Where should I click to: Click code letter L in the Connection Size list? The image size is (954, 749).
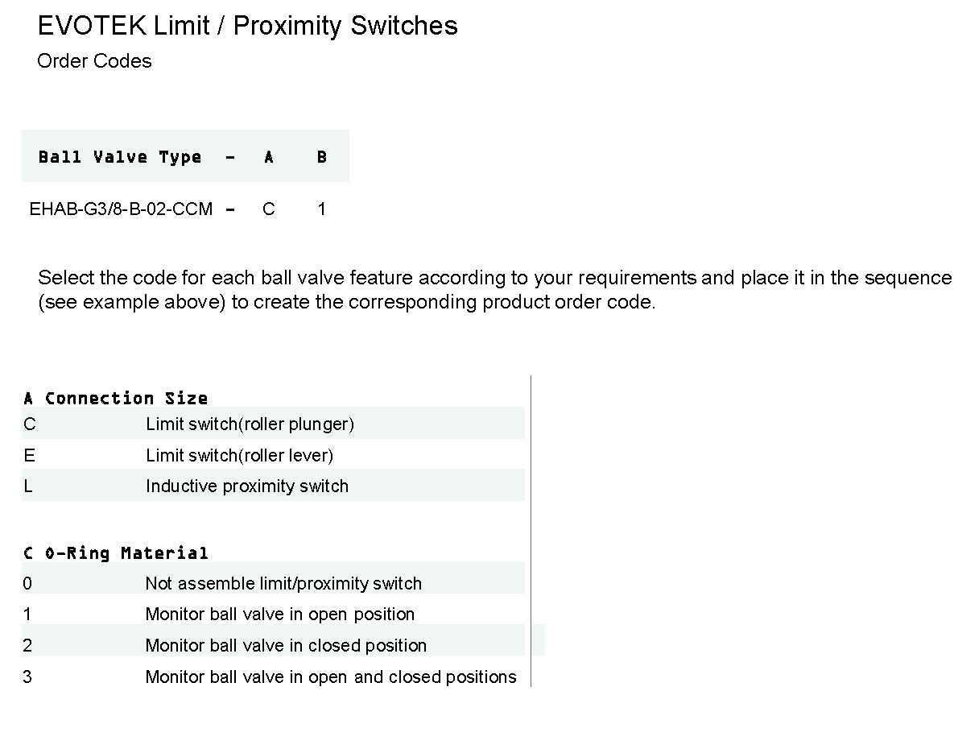[x=28, y=486]
